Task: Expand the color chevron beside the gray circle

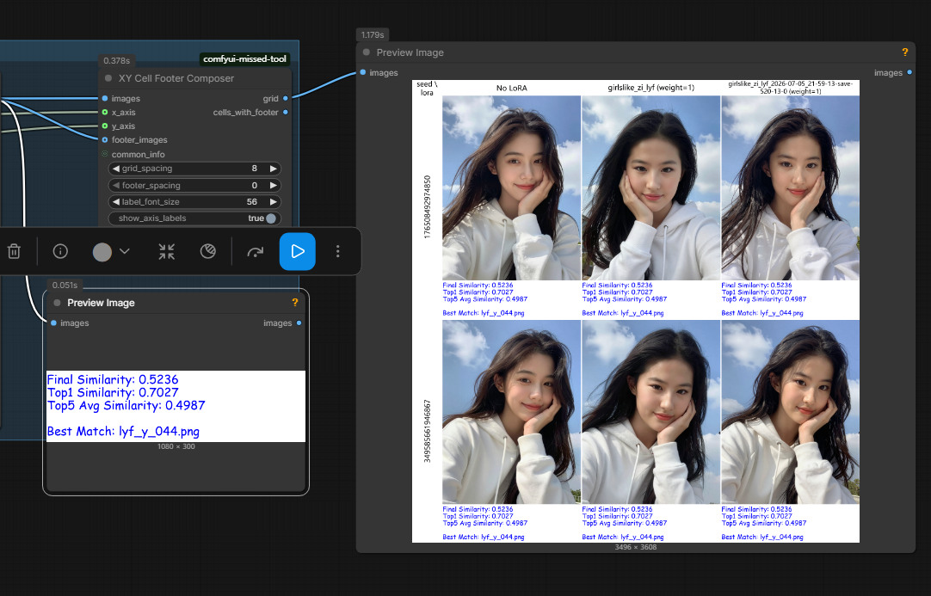Action: pos(125,251)
